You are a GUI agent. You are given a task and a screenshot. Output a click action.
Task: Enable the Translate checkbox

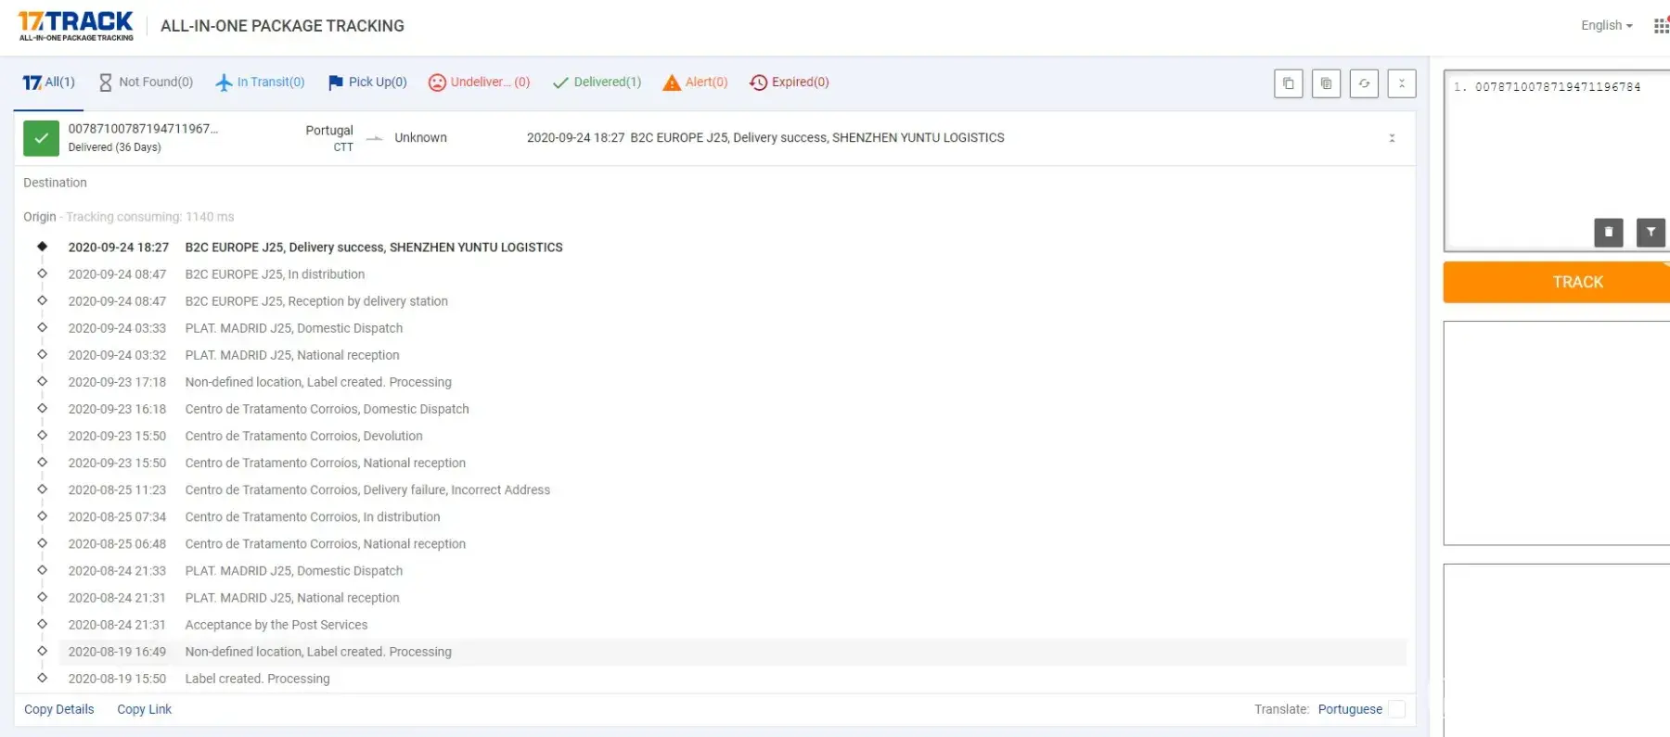1395,709
